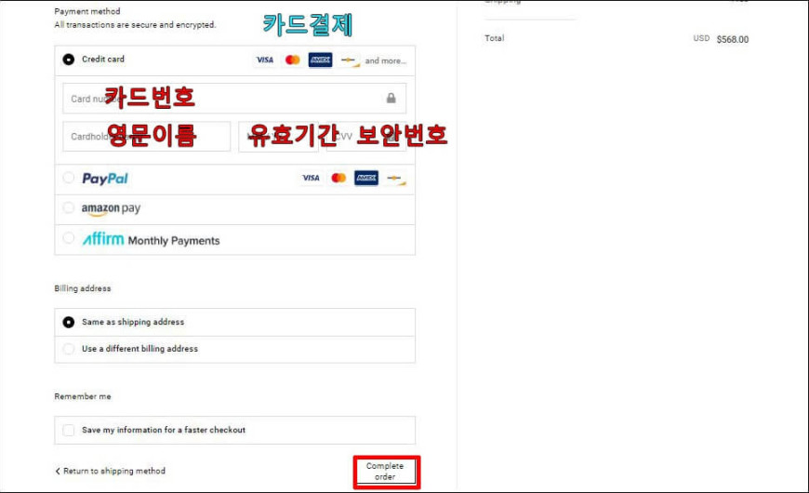Click the Billing address heading
The height and width of the screenshot is (493, 809).
[x=83, y=288]
